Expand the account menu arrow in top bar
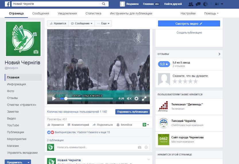Screen dimensions: 239x164 pos(222,4)
